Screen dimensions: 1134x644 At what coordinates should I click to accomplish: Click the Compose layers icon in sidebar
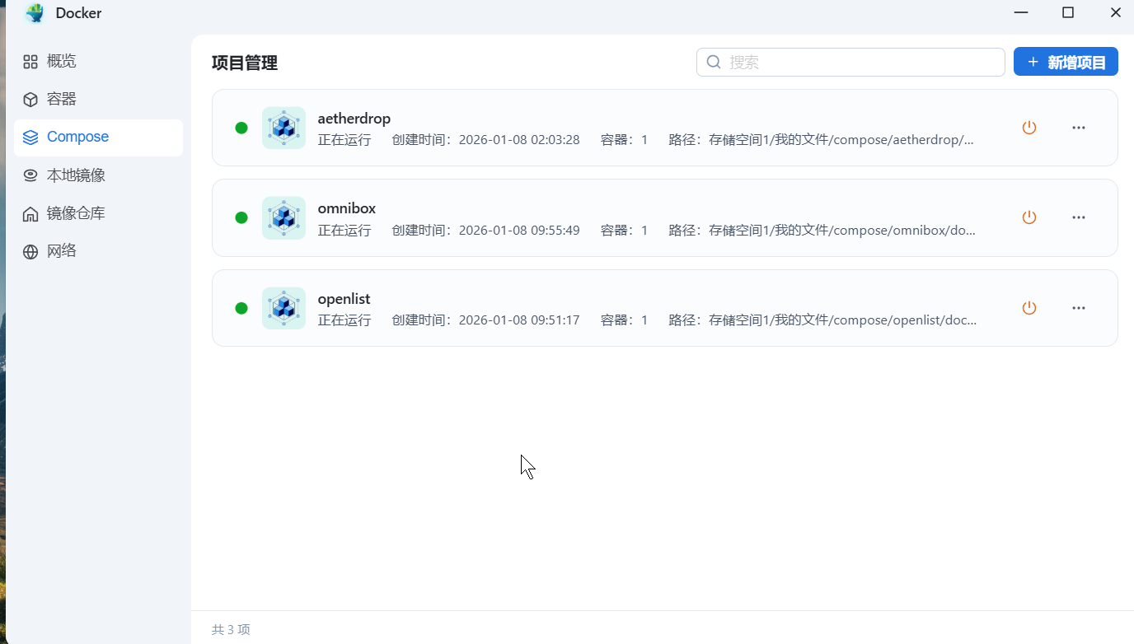tap(30, 138)
